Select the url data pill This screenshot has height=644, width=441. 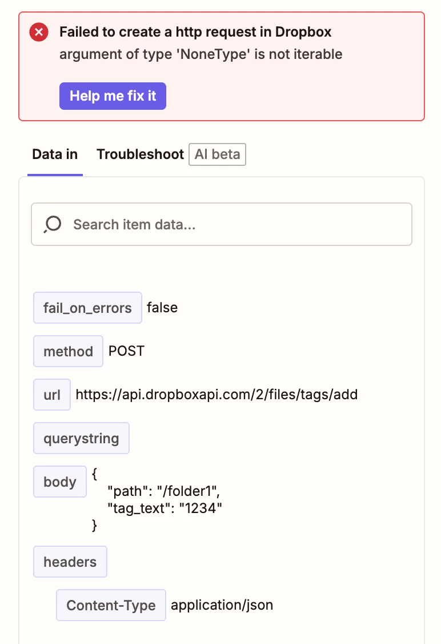tap(51, 395)
